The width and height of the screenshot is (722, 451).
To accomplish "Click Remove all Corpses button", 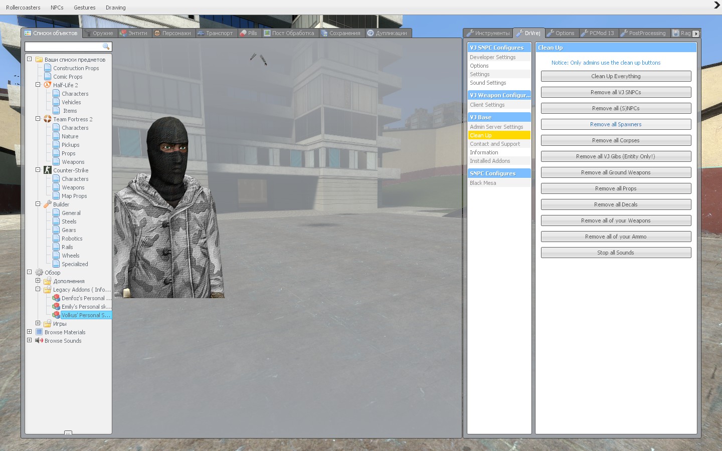I will click(616, 140).
